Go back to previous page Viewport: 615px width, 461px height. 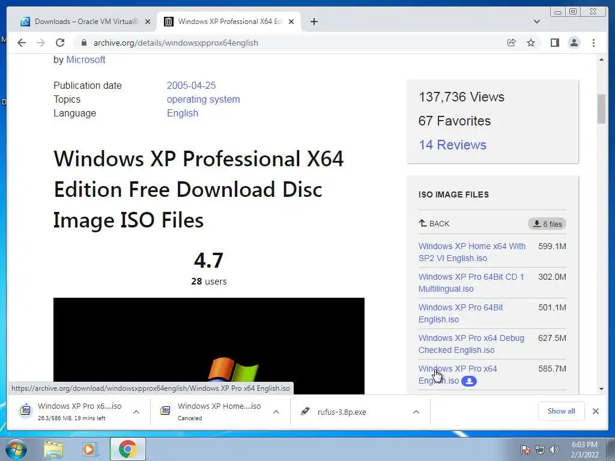(22, 43)
